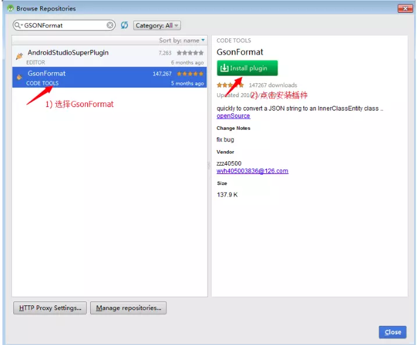Close the Browse Repositories dialog
417x345 pixels.
pos(393,332)
